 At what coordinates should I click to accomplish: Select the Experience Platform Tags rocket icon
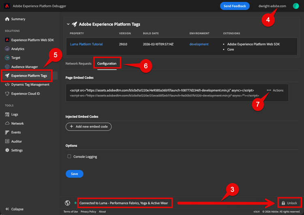(x=7, y=76)
